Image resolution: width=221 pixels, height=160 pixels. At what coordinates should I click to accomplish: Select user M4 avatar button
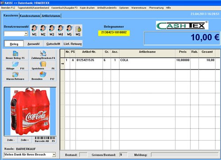(x=61, y=30)
